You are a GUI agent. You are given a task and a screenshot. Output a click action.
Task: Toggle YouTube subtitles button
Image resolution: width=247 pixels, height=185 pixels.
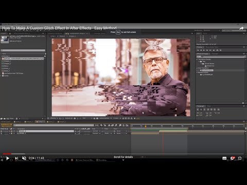click(x=224, y=158)
